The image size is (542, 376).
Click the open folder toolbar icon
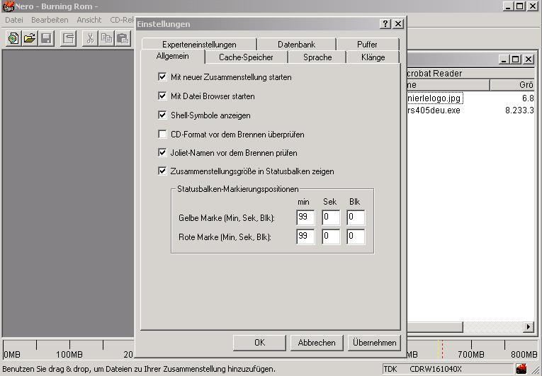(x=30, y=38)
